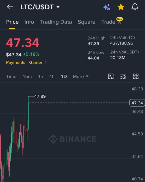
Task: Open the Trade-X tab
Action: (x=111, y=22)
